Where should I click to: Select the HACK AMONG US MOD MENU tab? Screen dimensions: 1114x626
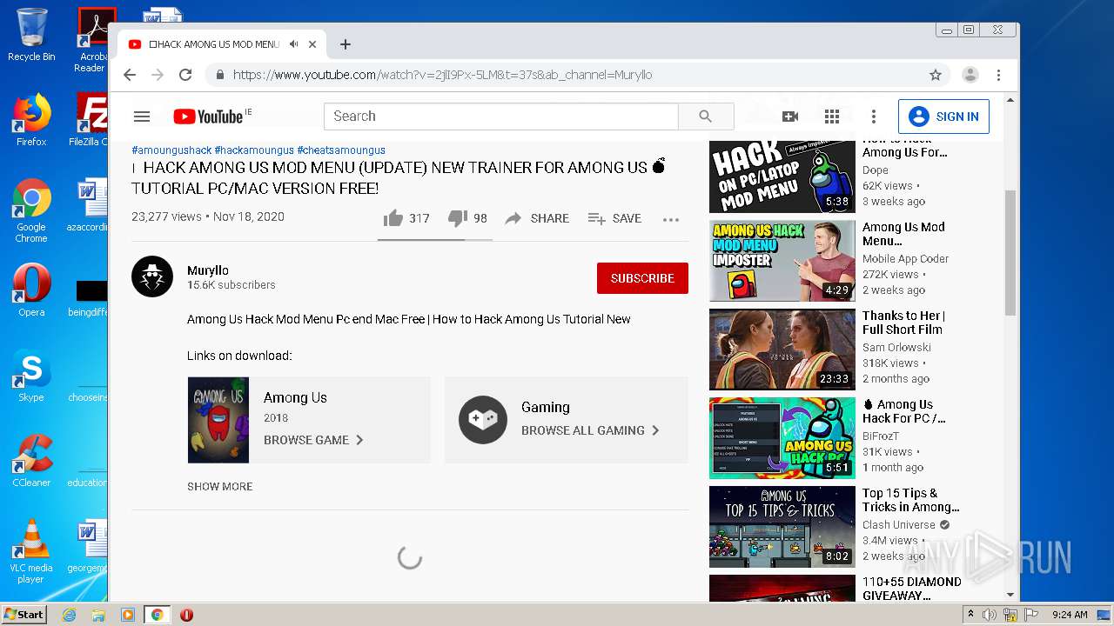coord(215,44)
